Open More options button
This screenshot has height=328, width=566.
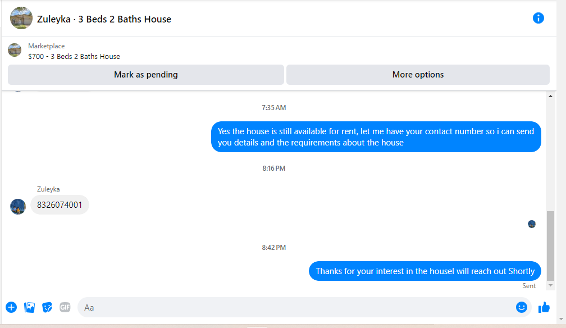click(x=418, y=75)
